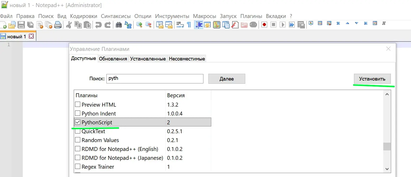Open the Синтаксисы menu
Viewport: 411px width, 177px height.
point(116,16)
